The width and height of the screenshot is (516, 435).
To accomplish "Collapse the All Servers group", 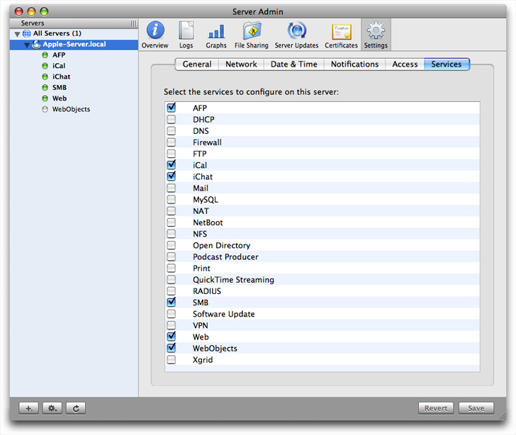I will tap(17, 34).
